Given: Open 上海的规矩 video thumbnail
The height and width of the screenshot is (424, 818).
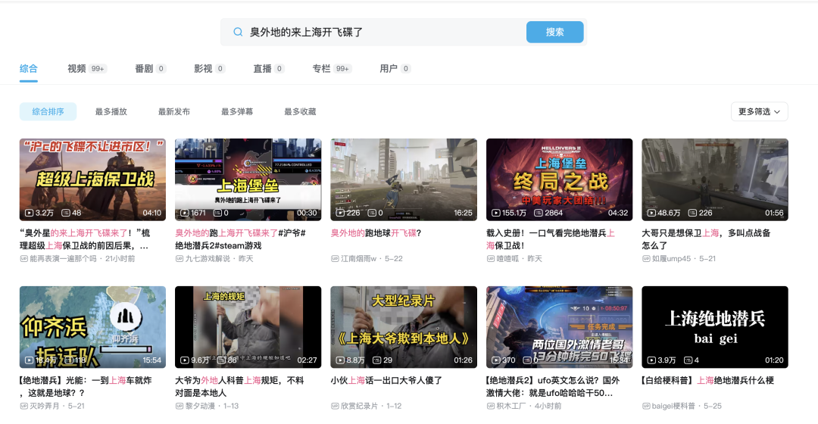Looking at the screenshot, I should click(248, 327).
